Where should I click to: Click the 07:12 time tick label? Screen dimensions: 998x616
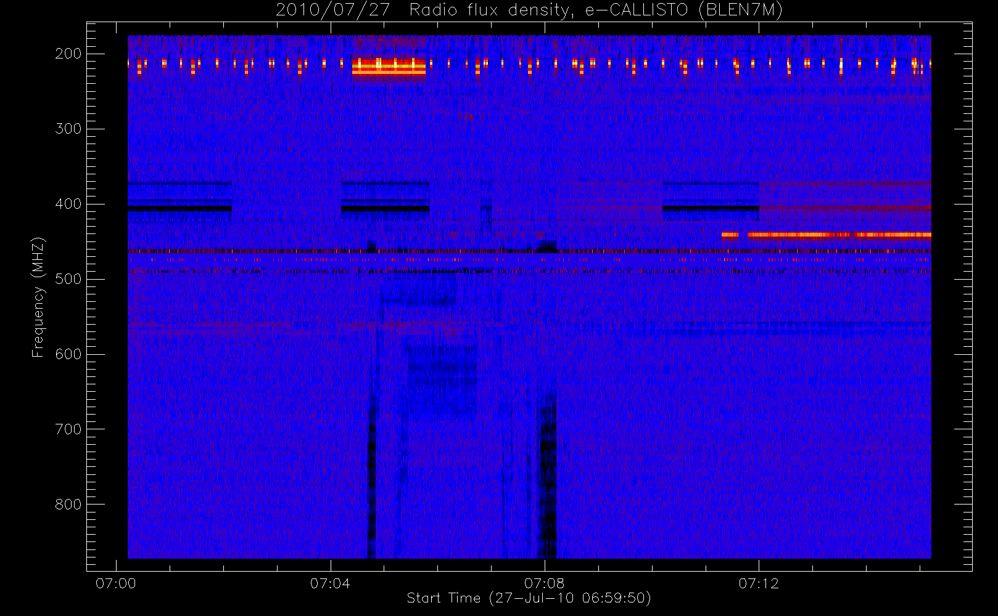click(x=759, y=583)
